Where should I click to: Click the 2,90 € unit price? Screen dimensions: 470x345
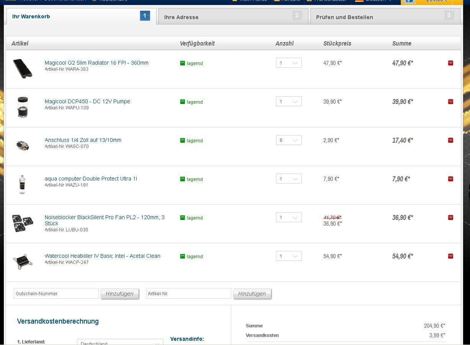click(x=331, y=140)
